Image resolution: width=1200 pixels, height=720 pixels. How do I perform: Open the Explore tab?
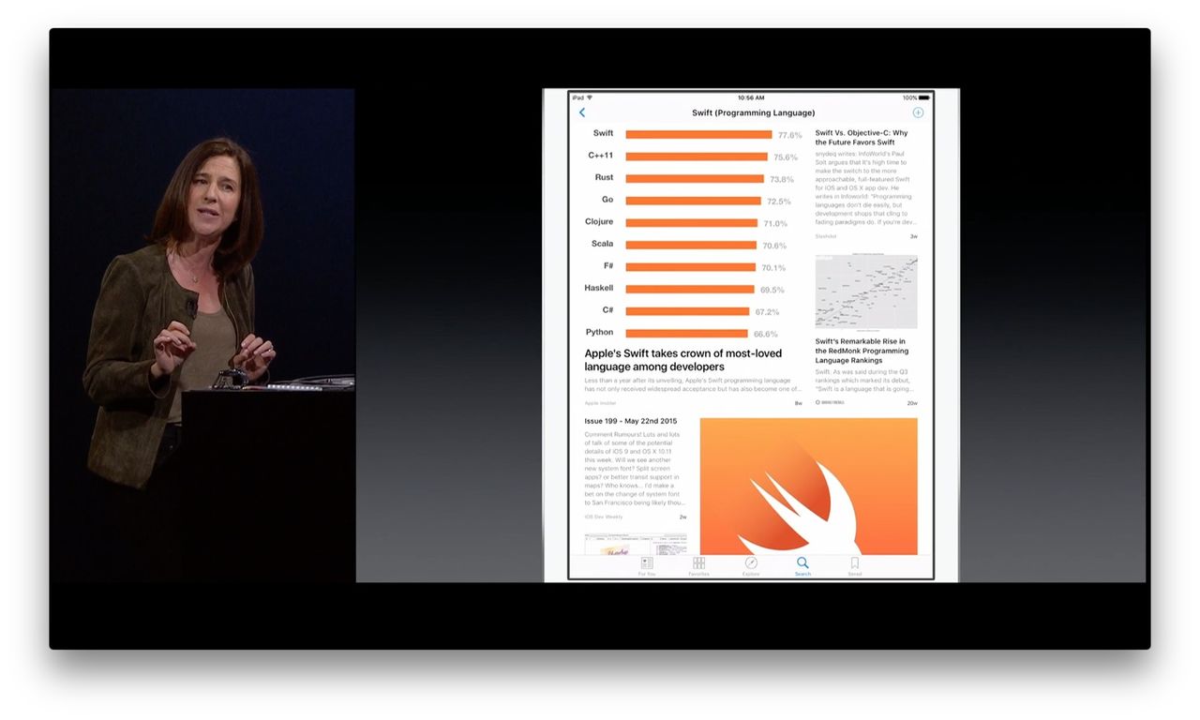tap(751, 566)
